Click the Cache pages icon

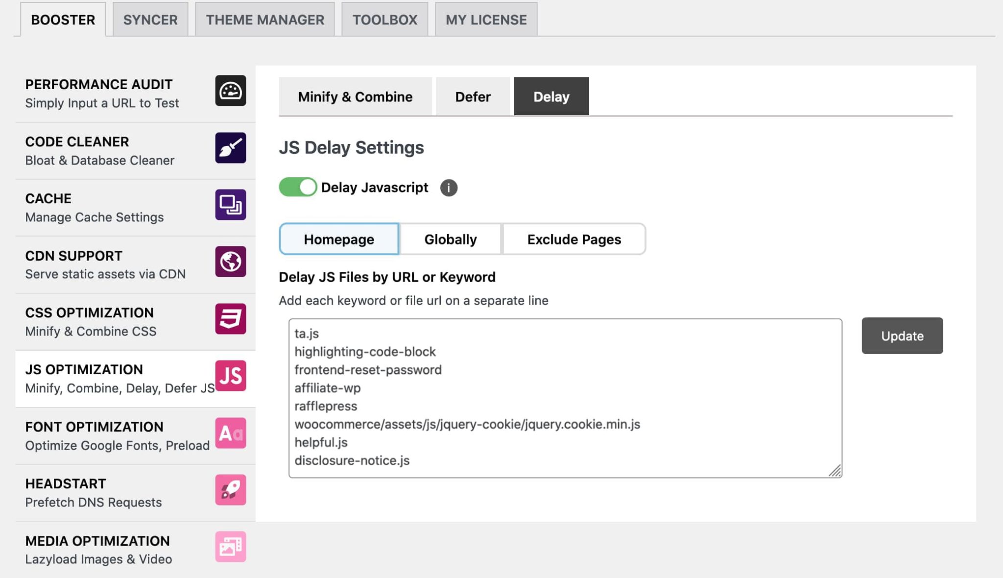230,205
